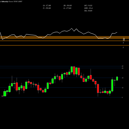Click the 'Charts NYSE LBRT' chart title
129x129 pixels.
15,2
